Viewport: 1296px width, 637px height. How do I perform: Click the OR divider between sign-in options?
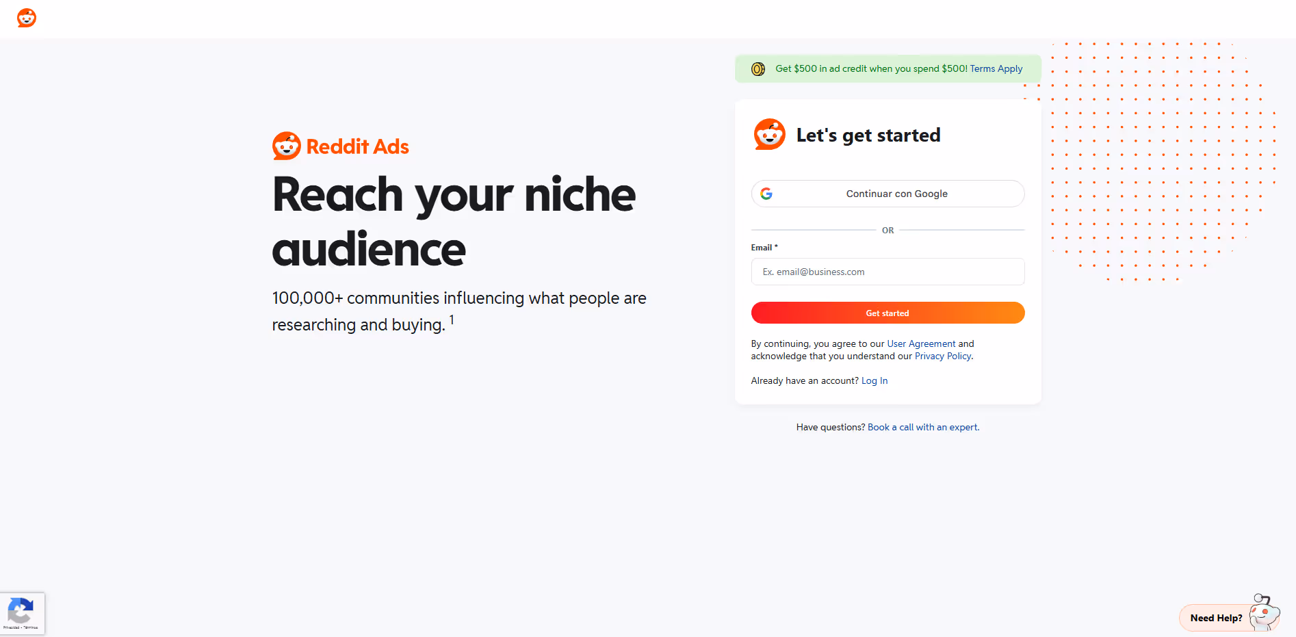pos(887,230)
